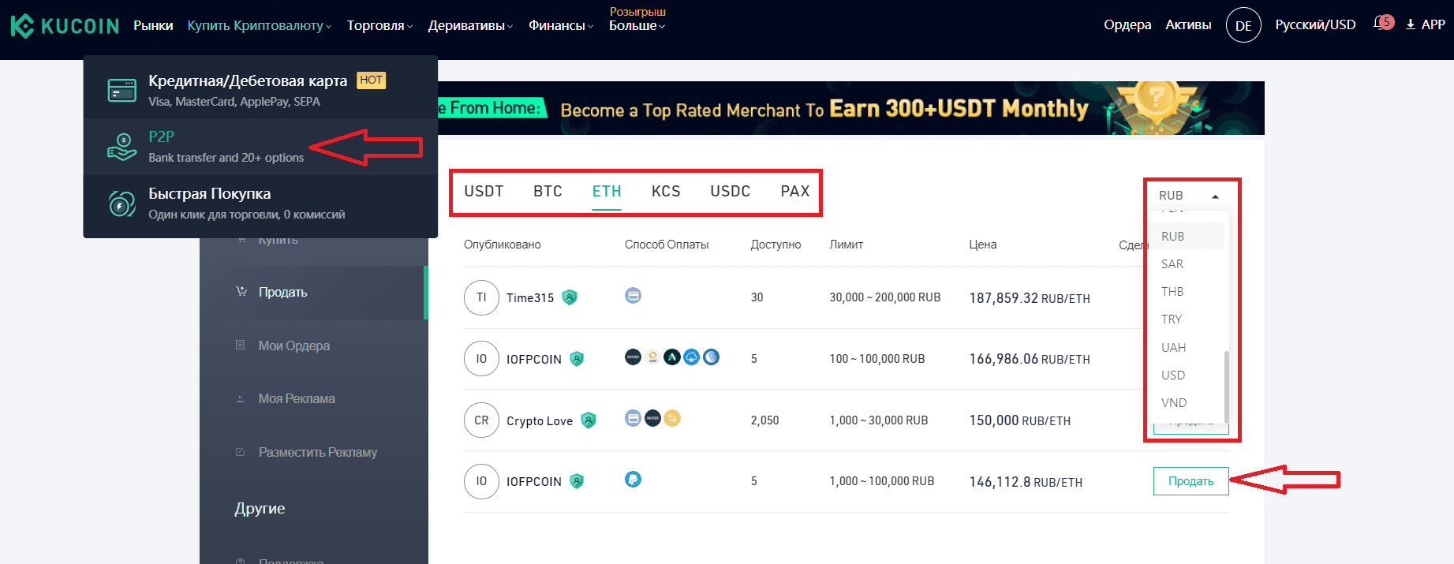Open Ордера in top bar
This screenshot has width=1454, height=564.
pyautogui.click(x=1127, y=24)
